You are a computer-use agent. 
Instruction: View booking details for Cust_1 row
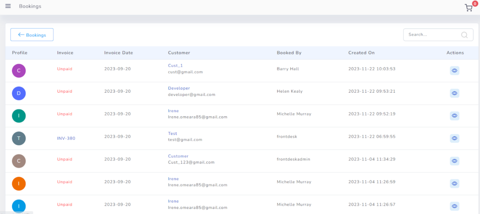[454, 71]
